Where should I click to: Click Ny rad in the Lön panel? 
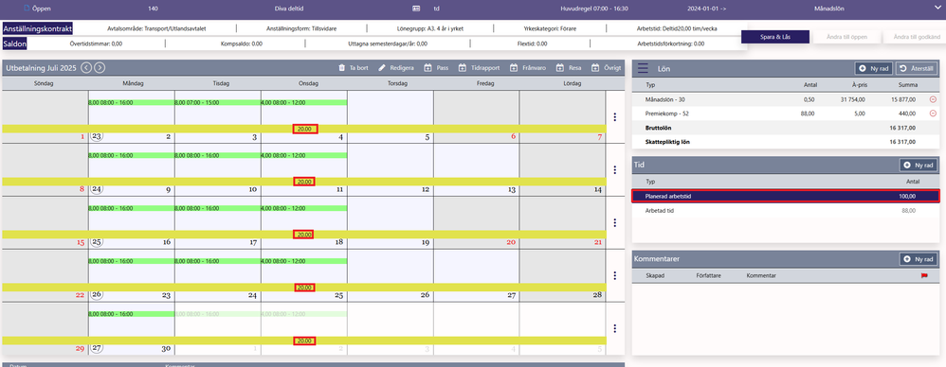pos(874,69)
